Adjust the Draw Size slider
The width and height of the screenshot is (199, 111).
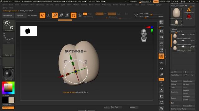pyautogui.click(x=151, y=17)
